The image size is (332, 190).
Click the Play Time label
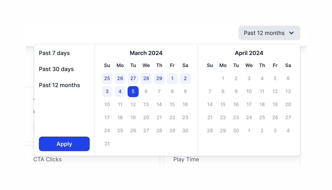coord(186,159)
